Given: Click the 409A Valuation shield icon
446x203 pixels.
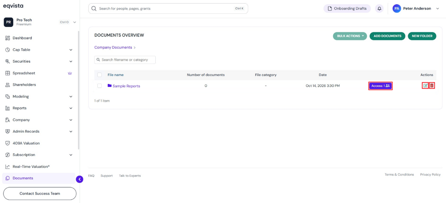Looking at the screenshot, I should 8,143.
